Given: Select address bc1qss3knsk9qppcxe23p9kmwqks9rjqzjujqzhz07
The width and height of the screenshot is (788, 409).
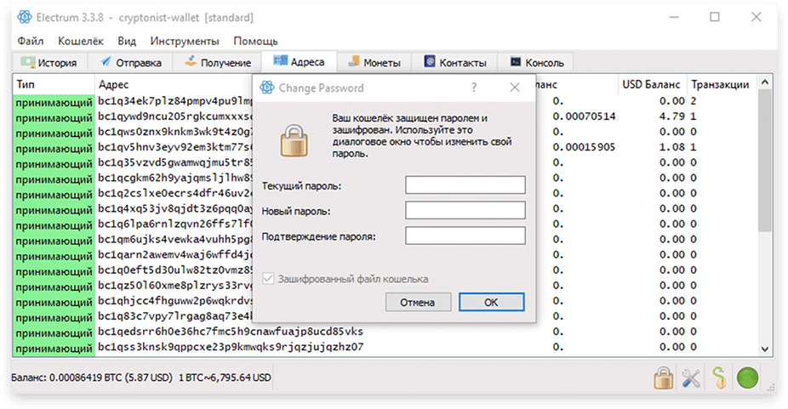Looking at the screenshot, I should [231, 347].
